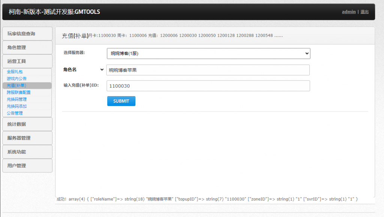Open the 选择服务器 server dropdown
The image size is (384, 217).
[x=208, y=54]
